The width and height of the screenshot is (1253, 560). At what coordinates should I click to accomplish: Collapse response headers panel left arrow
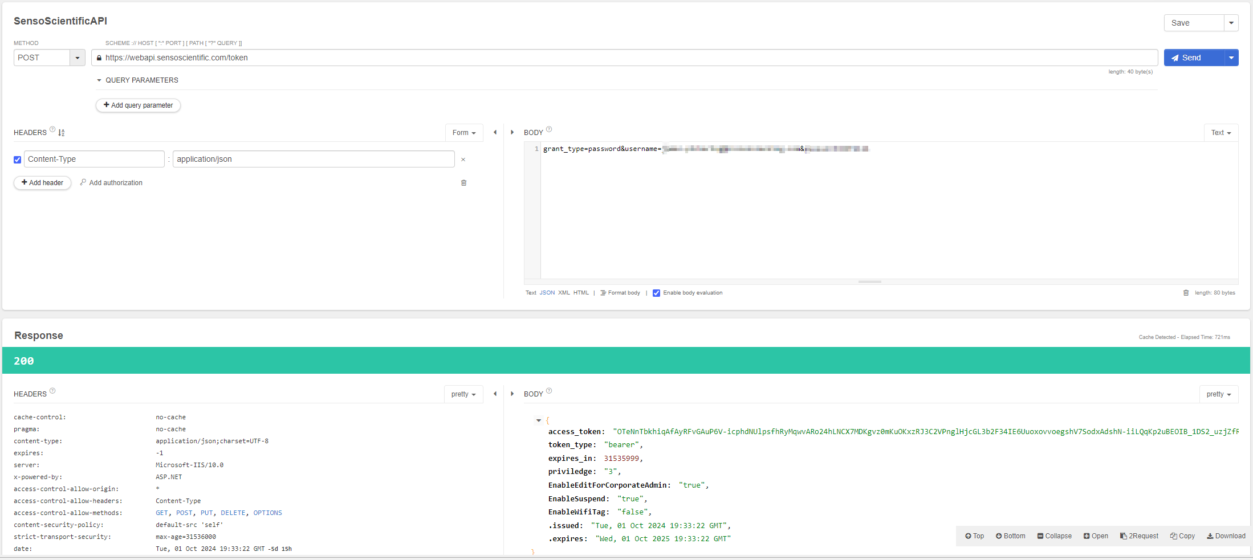[495, 394]
